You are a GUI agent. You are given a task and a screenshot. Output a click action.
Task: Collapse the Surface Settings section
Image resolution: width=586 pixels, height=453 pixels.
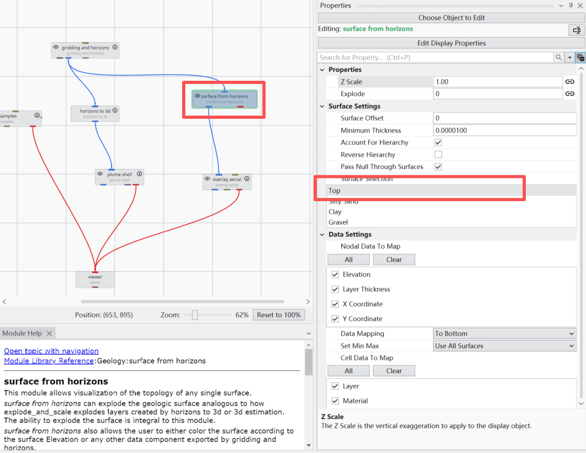323,106
